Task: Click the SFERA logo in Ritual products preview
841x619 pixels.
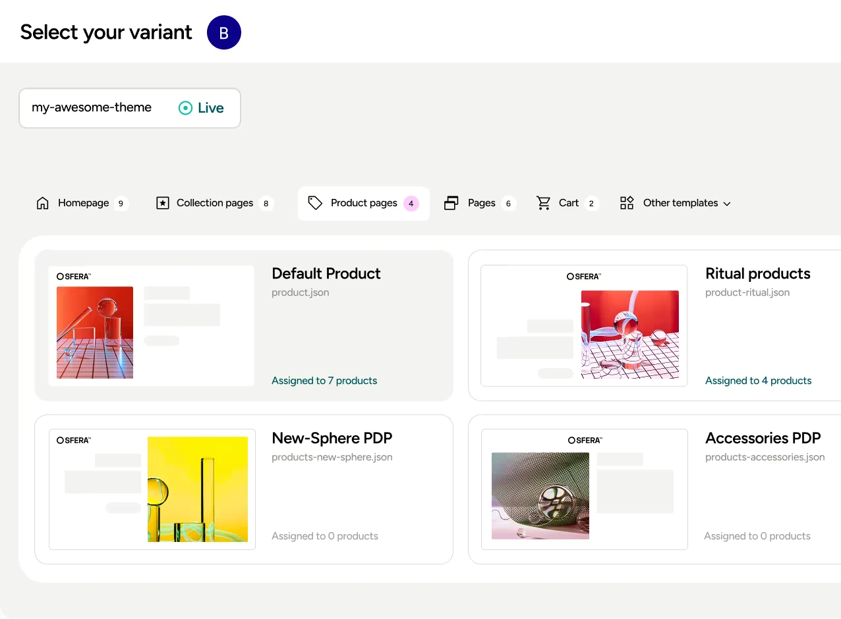Action: pos(584,277)
